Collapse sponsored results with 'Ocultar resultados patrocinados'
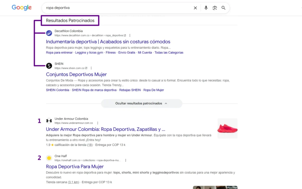Image resolution: width=302 pixels, height=189 pixels. (x=142, y=103)
